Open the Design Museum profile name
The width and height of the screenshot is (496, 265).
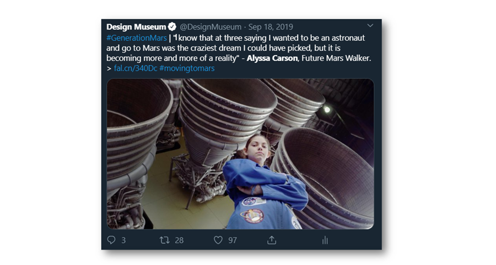click(x=136, y=26)
